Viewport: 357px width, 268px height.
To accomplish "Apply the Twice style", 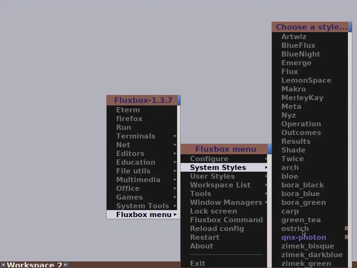I will pyautogui.click(x=310, y=159).
